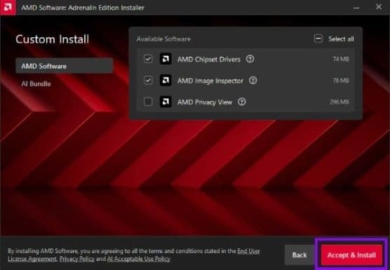The width and height of the screenshot is (390, 270).
Task: Click the 296 MB size value
Action: [339, 102]
